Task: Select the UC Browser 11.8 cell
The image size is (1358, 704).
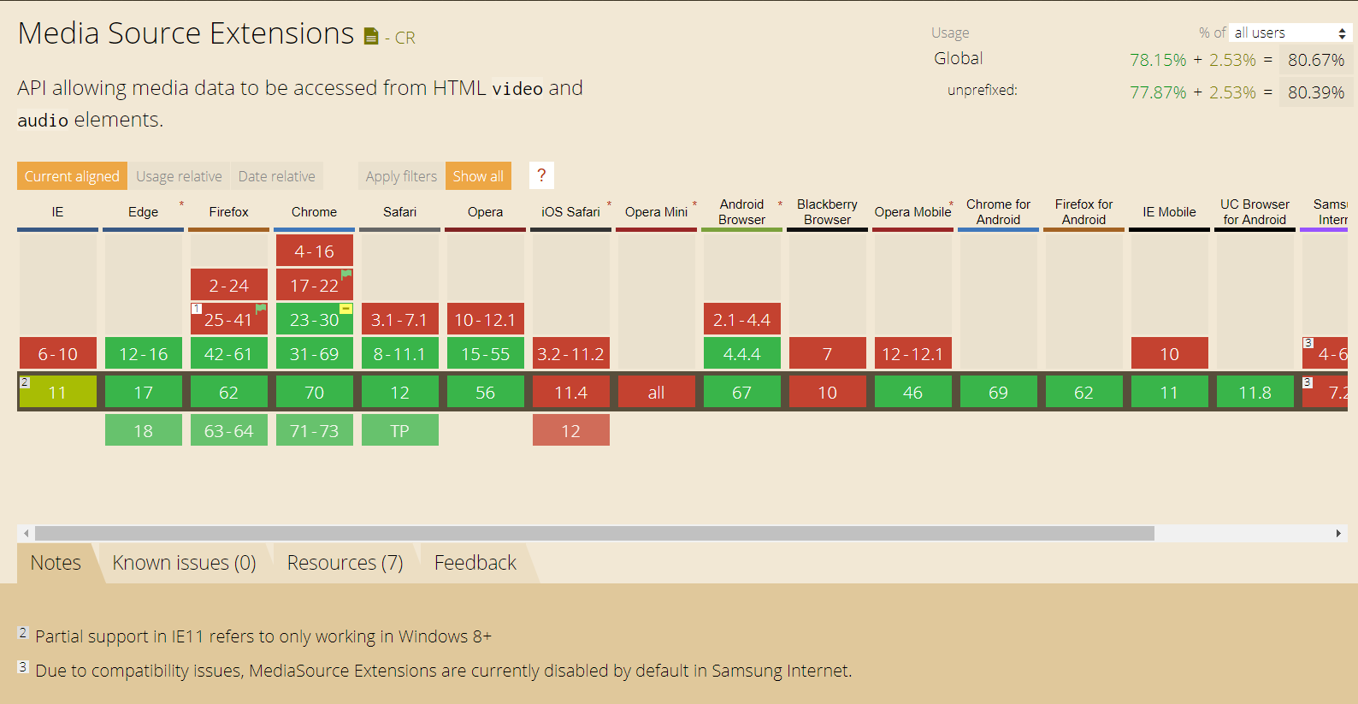Action: click(x=1255, y=392)
